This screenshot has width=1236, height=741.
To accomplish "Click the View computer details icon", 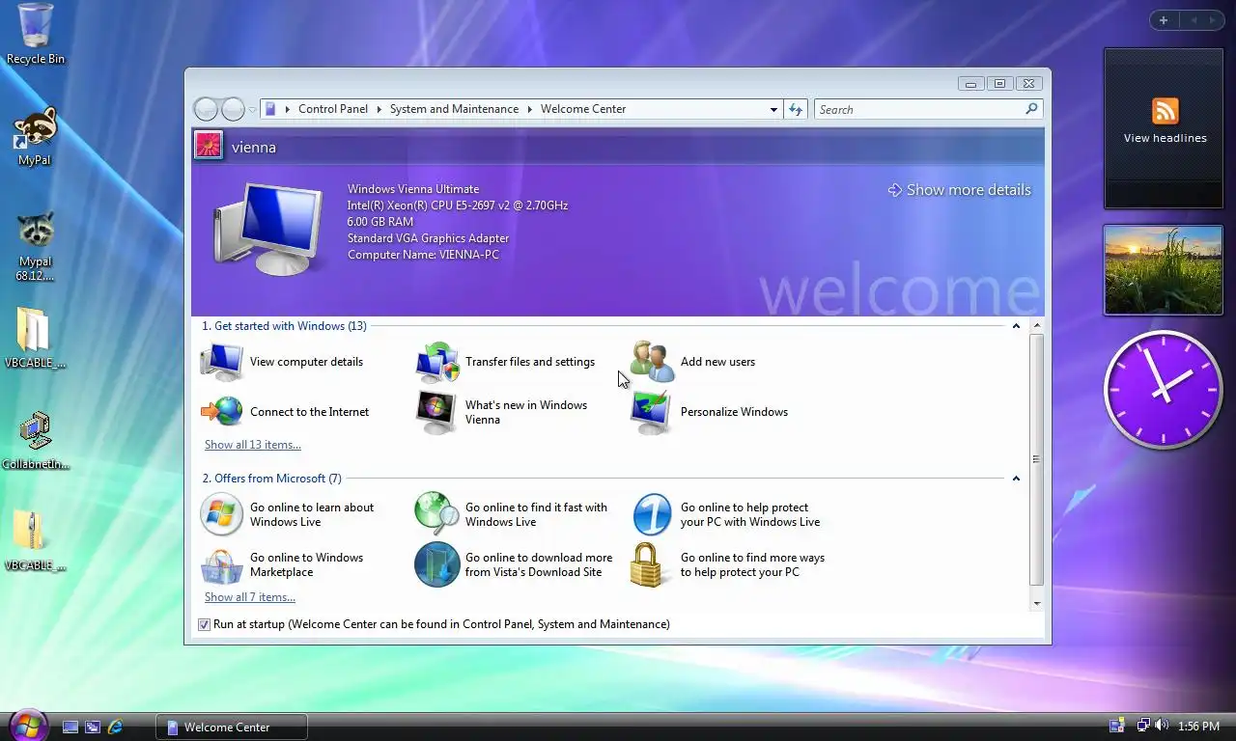I will 221,362.
